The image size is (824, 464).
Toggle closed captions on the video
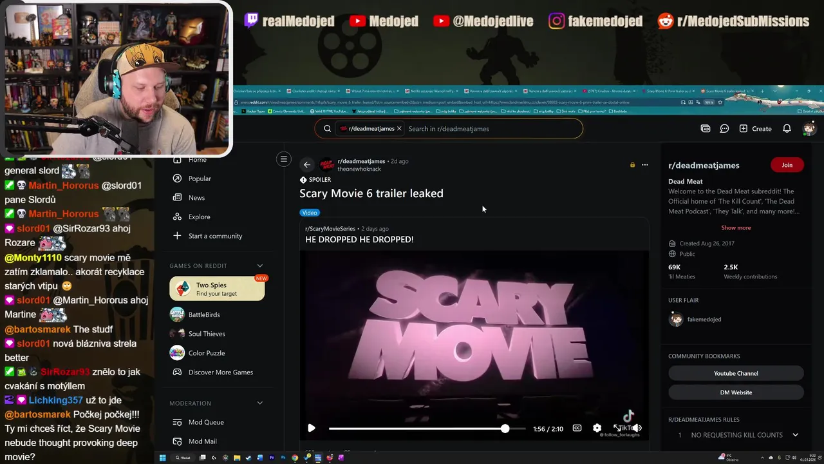coord(577,428)
